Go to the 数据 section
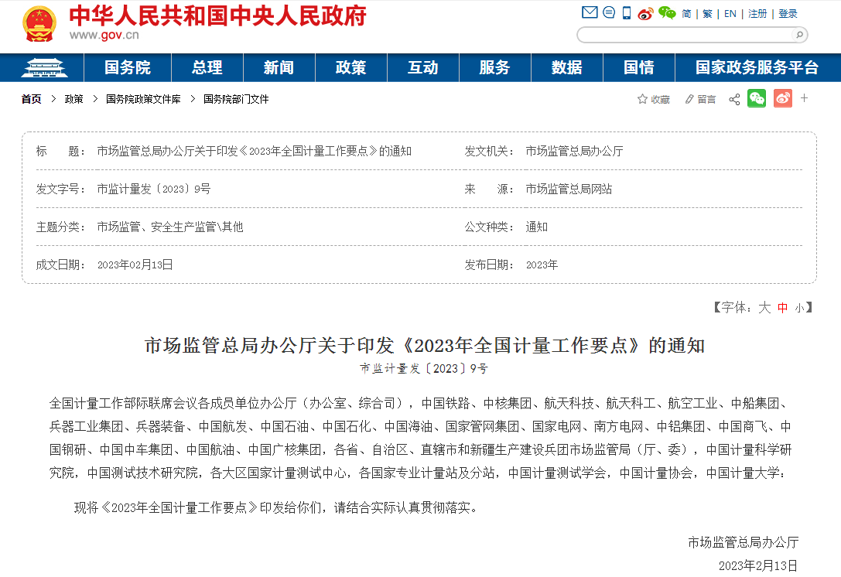The height and width of the screenshot is (577, 841). (567, 67)
